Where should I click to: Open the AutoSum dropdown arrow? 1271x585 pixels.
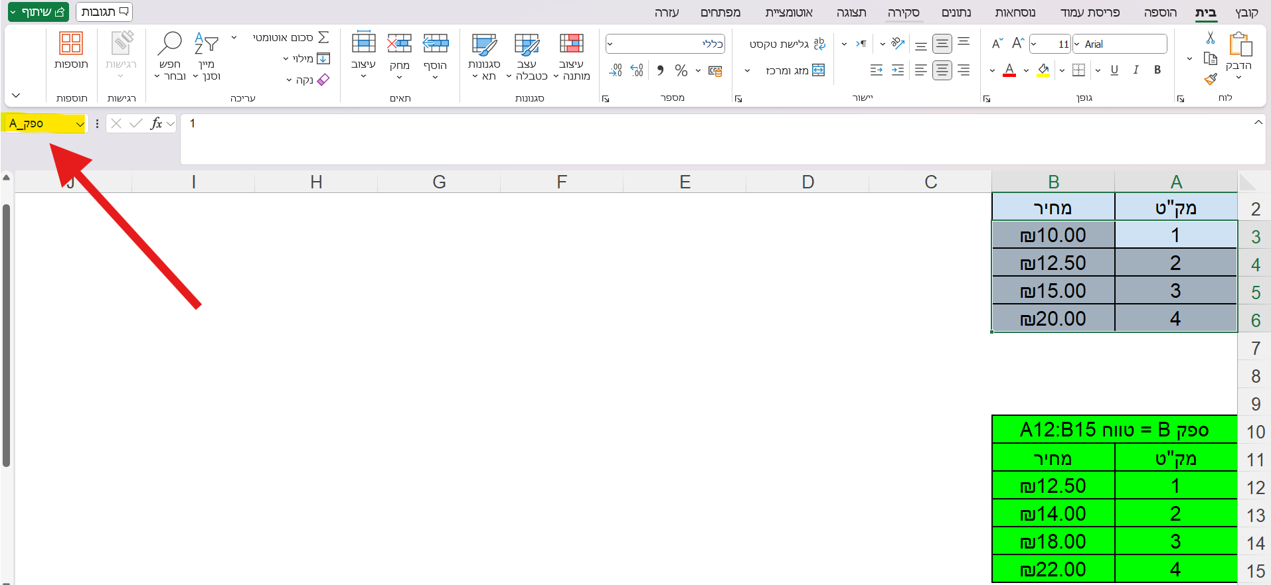(x=234, y=38)
